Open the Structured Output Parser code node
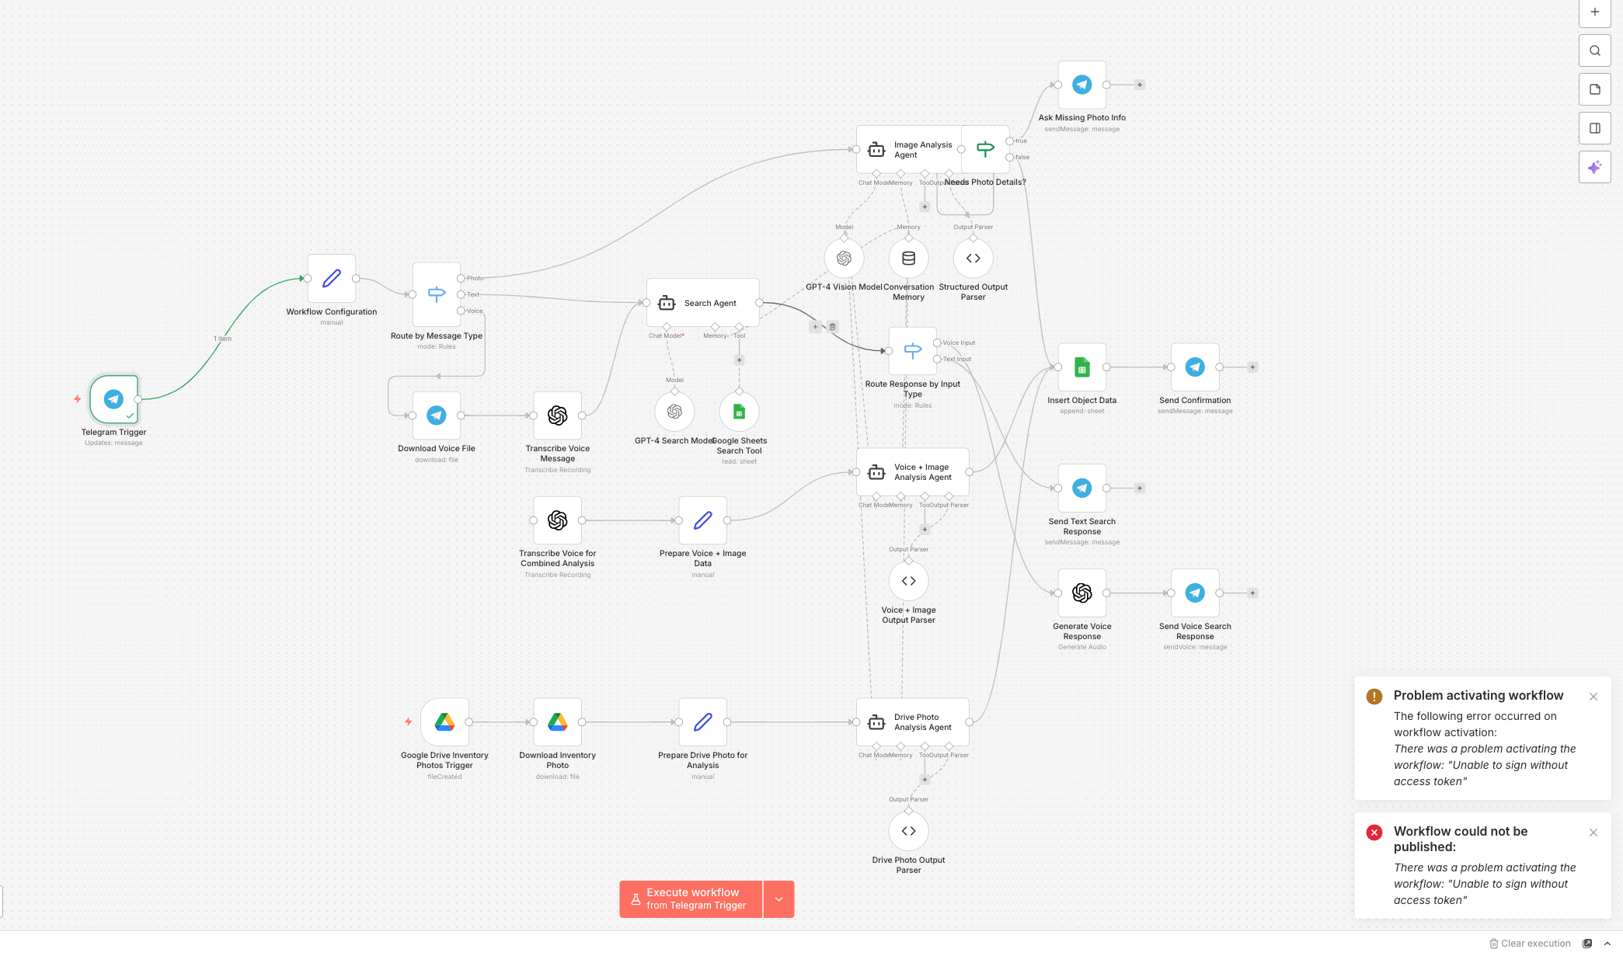The image size is (1623, 956). [973, 259]
